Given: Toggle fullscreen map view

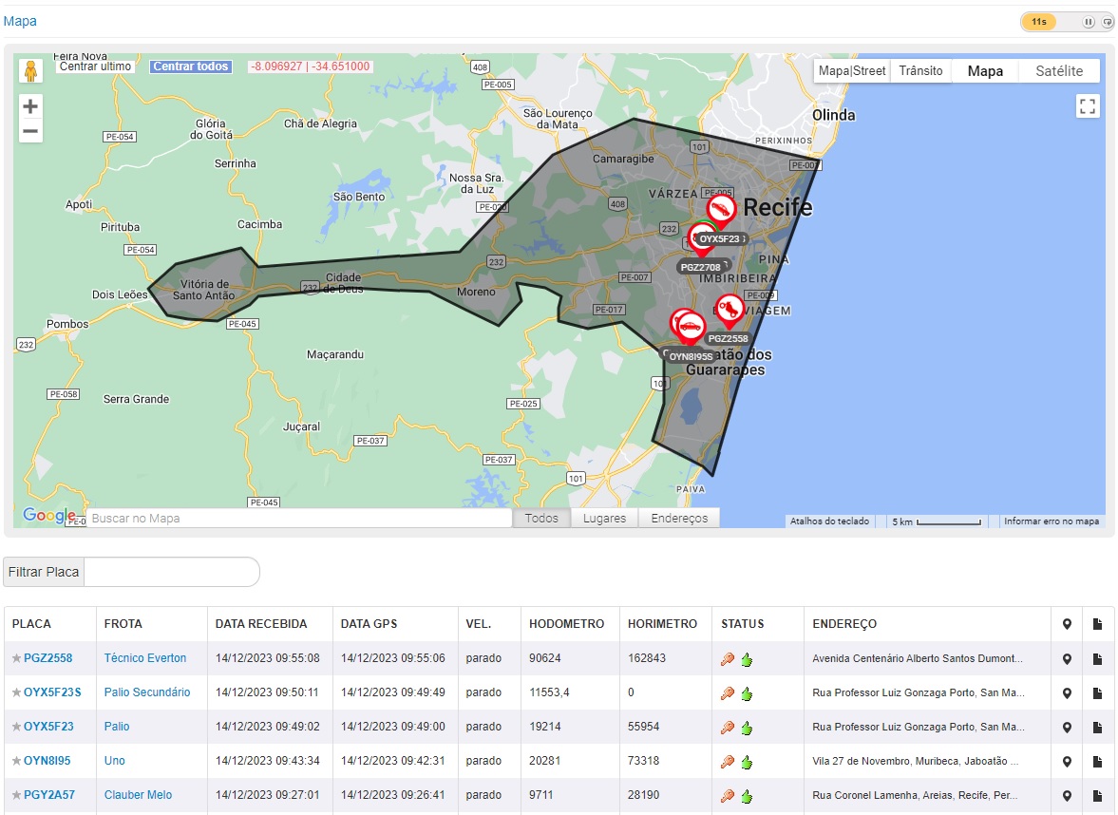Looking at the screenshot, I should pos(1088,107).
